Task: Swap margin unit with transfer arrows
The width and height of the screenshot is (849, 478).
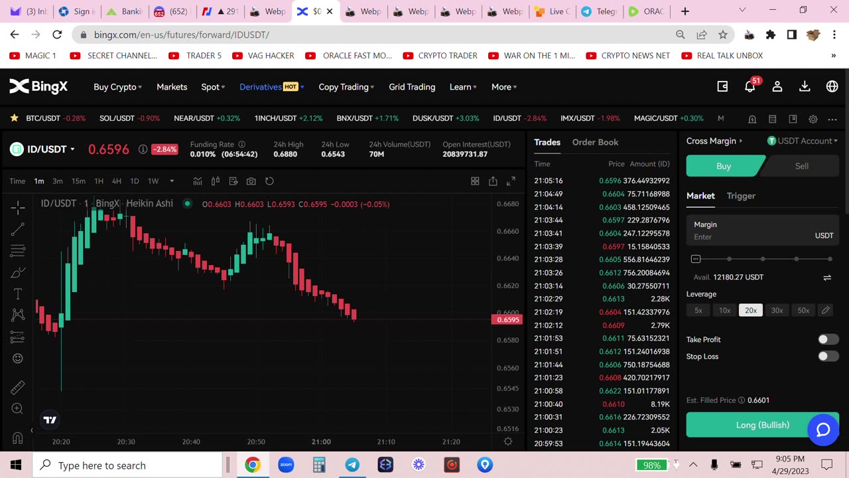Action: (x=827, y=278)
